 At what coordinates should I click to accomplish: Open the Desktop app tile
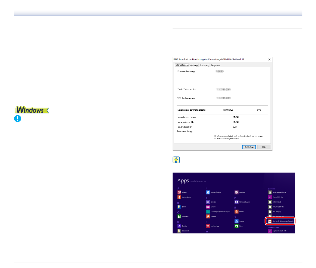click(x=179, y=226)
